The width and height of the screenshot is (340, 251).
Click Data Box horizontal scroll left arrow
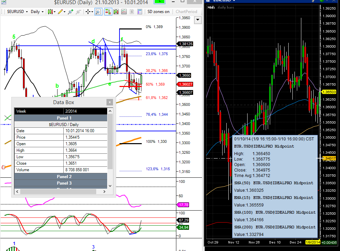(x=17, y=191)
